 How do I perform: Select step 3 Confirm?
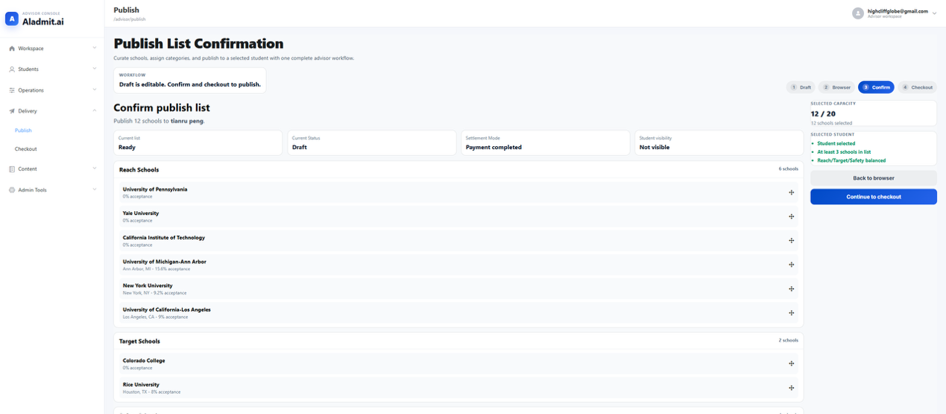[x=876, y=87]
